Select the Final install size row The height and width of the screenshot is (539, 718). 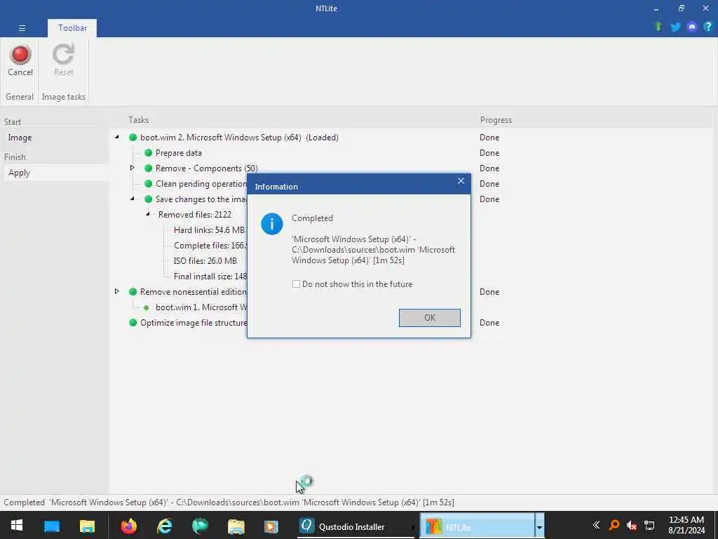[210, 277]
